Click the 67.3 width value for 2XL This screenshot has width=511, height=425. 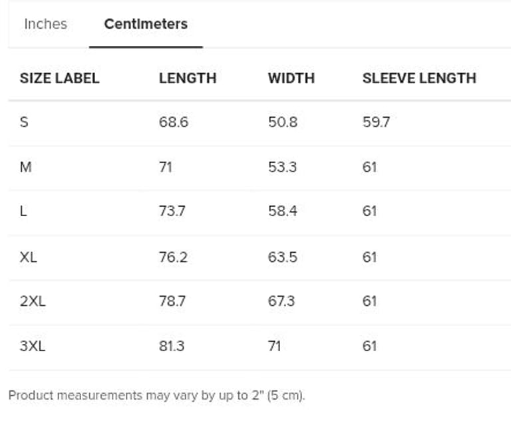click(281, 301)
